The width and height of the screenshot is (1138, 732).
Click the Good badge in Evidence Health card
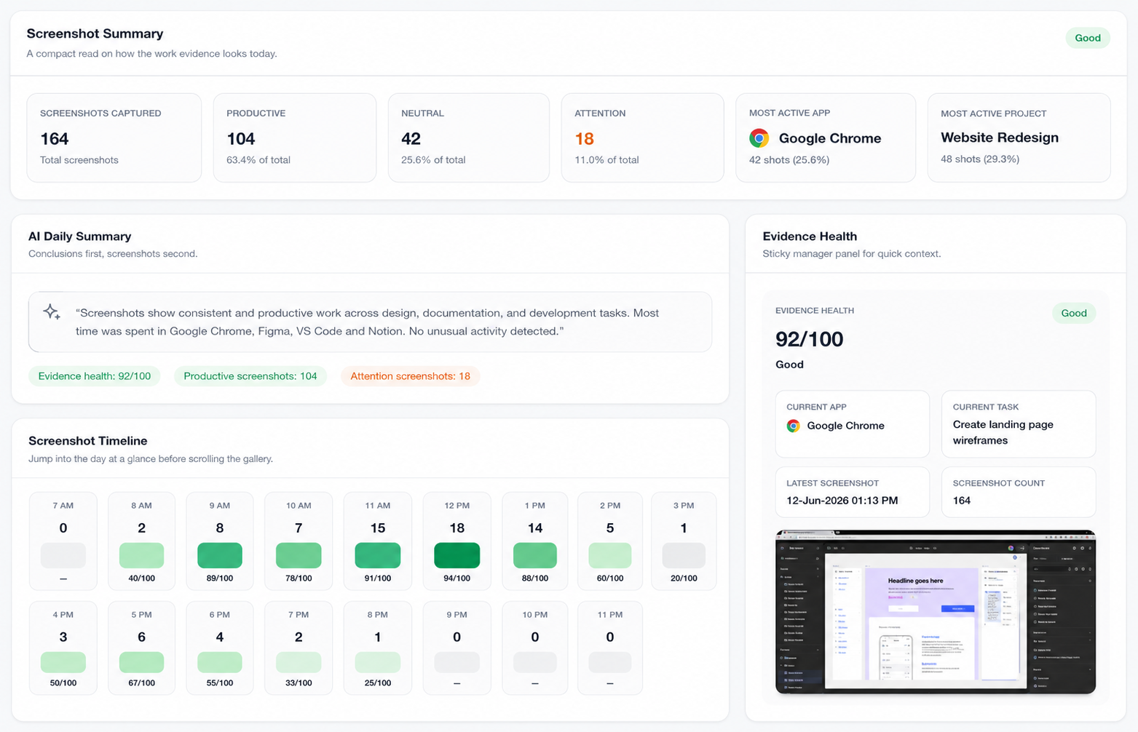pos(1074,313)
